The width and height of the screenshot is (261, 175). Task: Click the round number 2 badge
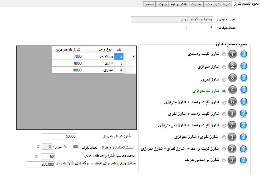232,66
